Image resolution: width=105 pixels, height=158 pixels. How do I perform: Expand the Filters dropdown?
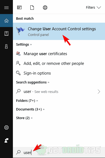click(x=93, y=8)
